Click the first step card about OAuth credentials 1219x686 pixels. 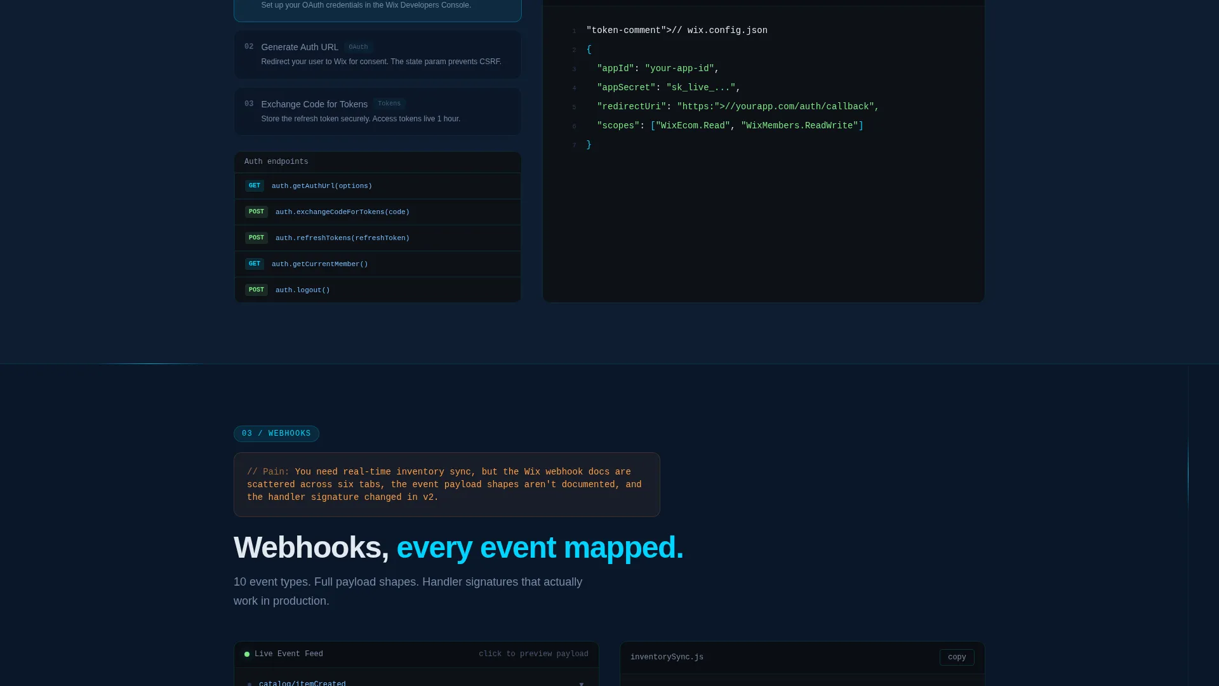click(377, 10)
